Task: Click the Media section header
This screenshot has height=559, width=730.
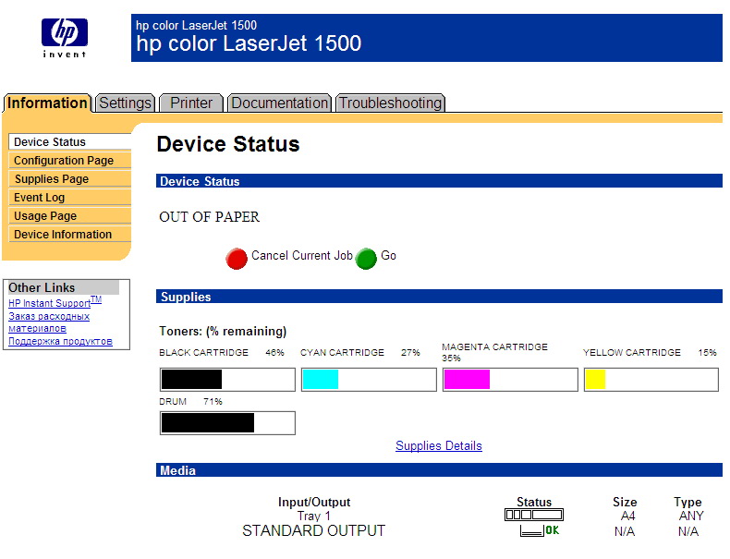Action: tap(439, 470)
